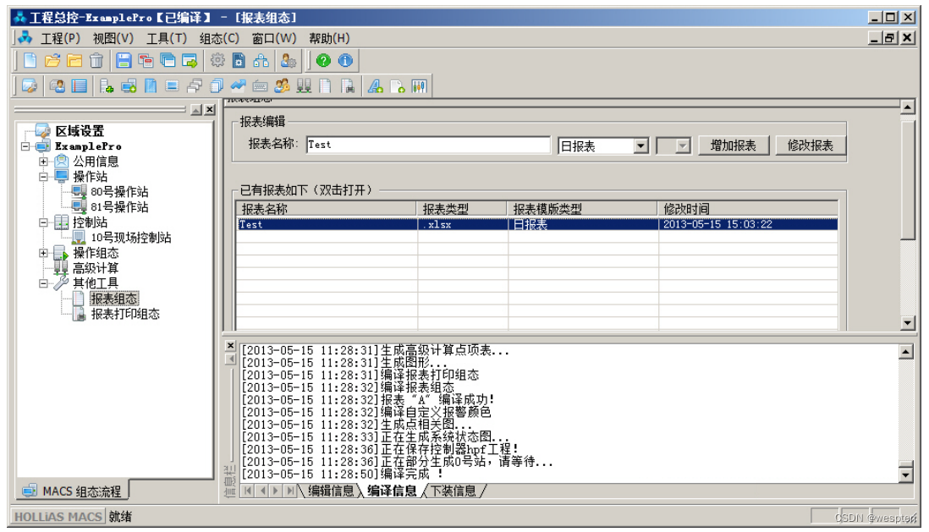Click the keyboard icon in toolbar
929x532 pixels.
click(260, 86)
